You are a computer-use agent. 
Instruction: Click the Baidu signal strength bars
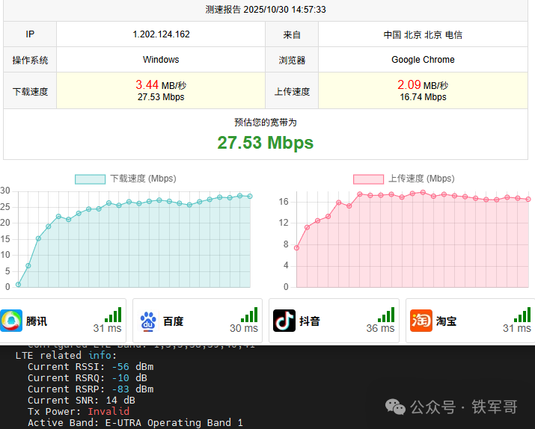(249, 315)
